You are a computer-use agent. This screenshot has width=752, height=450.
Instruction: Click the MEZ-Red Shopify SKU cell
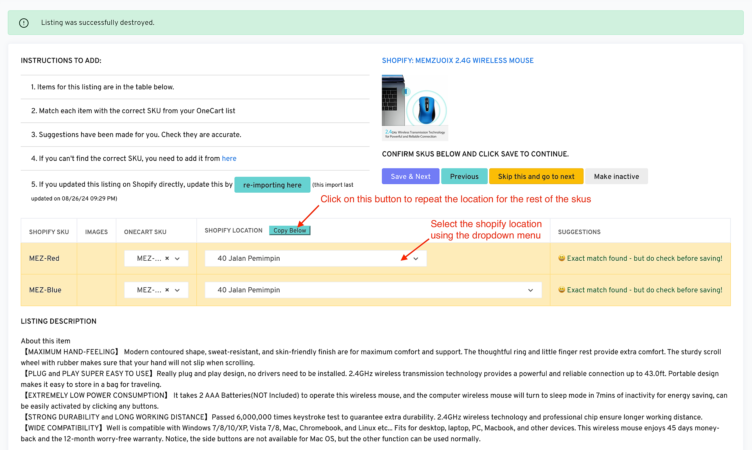(x=44, y=258)
